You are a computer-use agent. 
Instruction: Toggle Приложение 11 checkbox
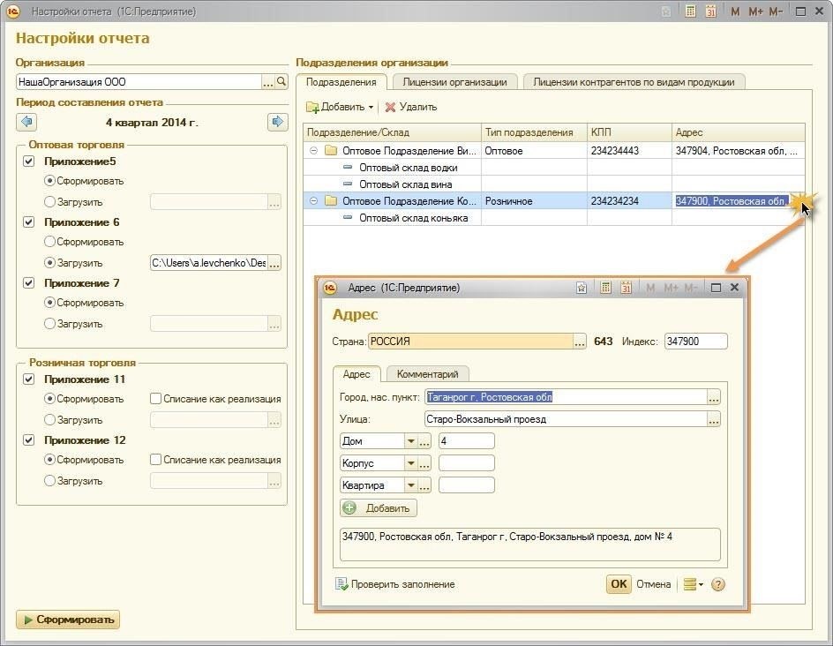point(29,379)
